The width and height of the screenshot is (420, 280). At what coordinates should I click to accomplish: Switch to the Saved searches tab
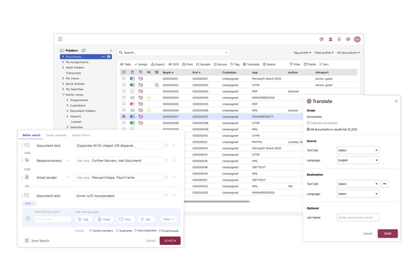pyautogui.click(x=56, y=135)
